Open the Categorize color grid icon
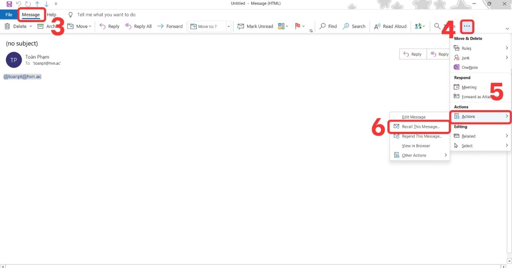The height and width of the screenshot is (268, 512). tap(282, 26)
